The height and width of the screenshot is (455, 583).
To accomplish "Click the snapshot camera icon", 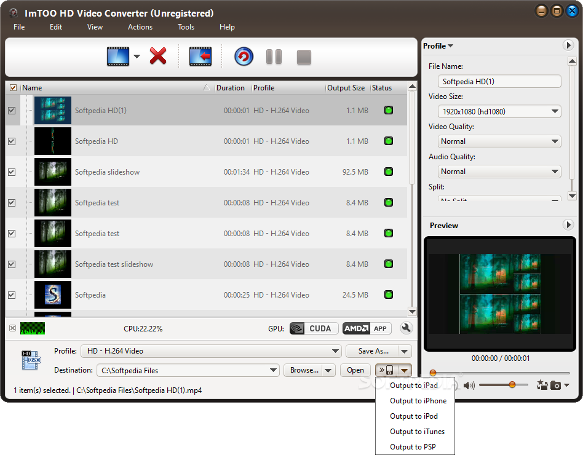I will pos(555,385).
